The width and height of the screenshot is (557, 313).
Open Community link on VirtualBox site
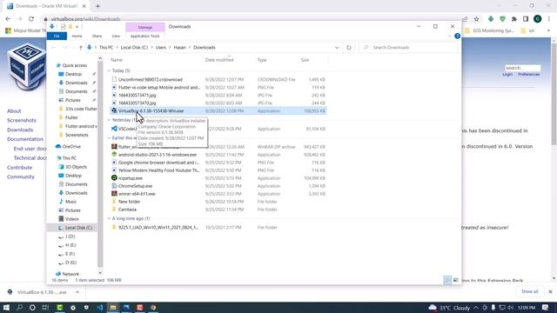pos(21,176)
